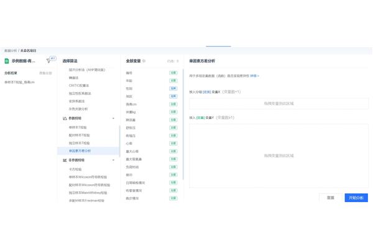373x248 pixels.
Task: Select the 年龄 variable
Action: [129, 81]
